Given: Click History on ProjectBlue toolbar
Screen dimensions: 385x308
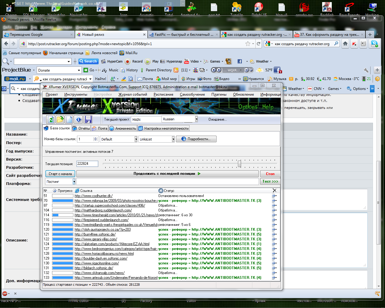Looking at the screenshot, I should click(129, 70).
